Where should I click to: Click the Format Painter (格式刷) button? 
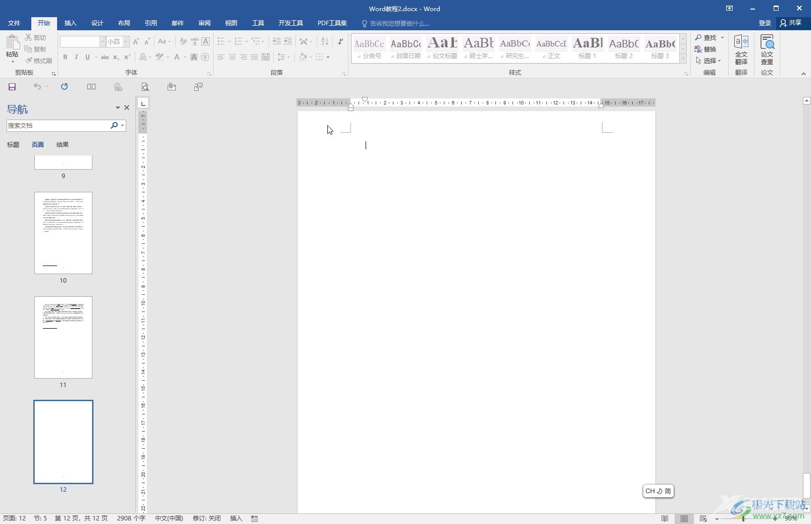coord(38,61)
